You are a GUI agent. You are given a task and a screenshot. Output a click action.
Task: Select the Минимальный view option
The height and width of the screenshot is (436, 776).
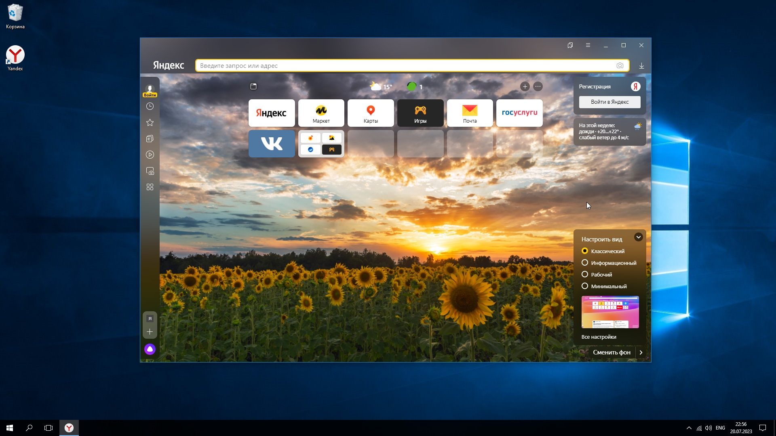(585, 286)
